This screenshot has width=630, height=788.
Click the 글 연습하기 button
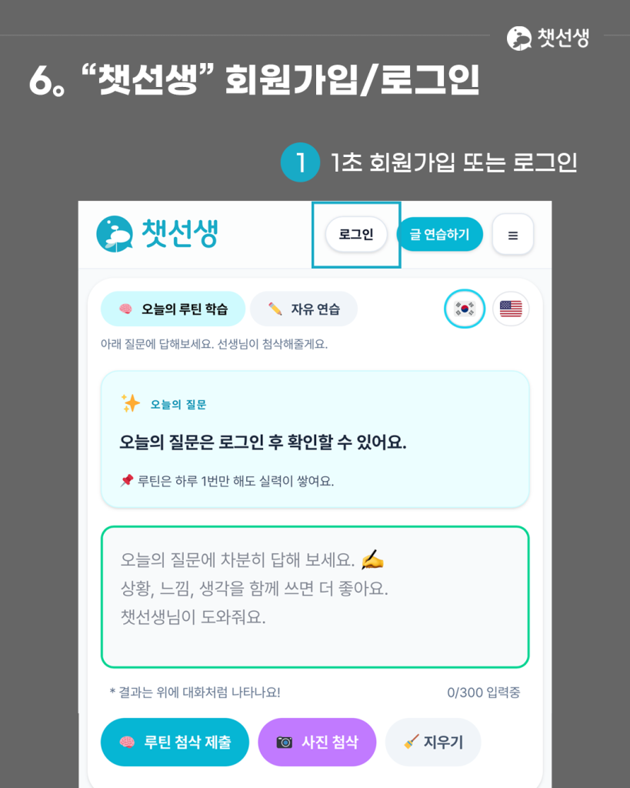(x=439, y=234)
